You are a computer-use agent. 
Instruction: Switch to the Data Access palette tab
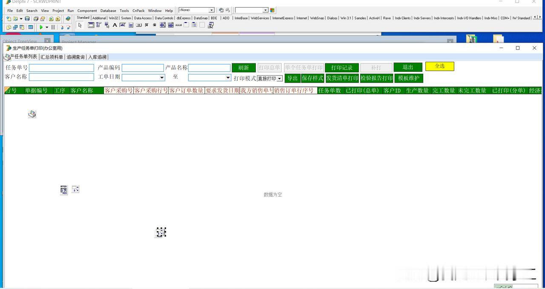(x=143, y=18)
